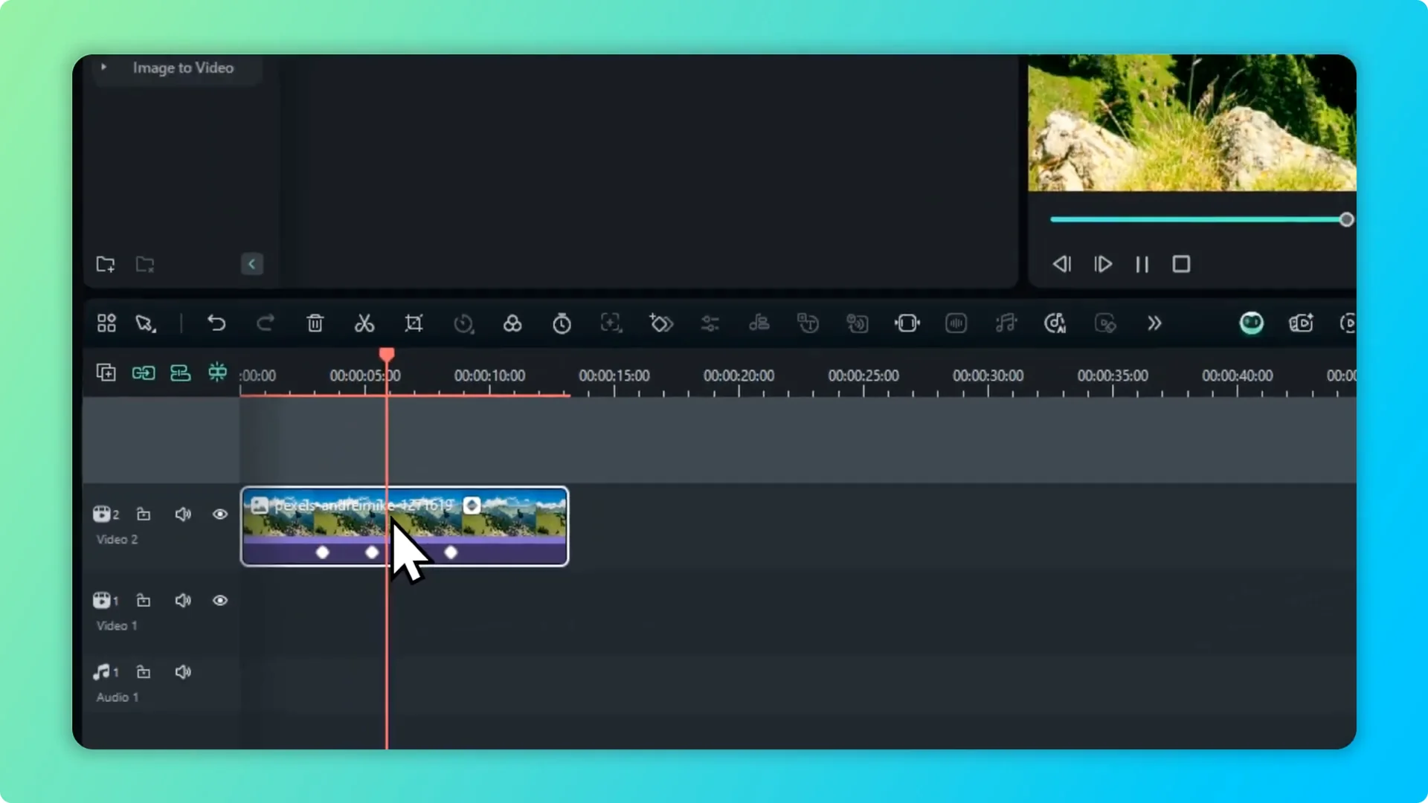Choose the Select (arrow) tool

pyautogui.click(x=146, y=323)
